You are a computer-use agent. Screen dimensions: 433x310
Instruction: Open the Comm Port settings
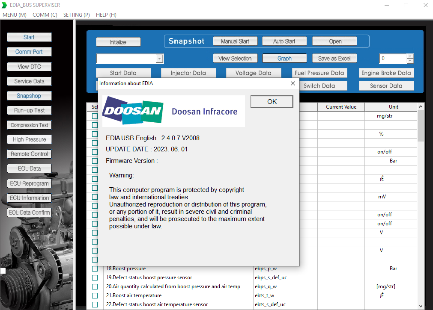(29, 52)
